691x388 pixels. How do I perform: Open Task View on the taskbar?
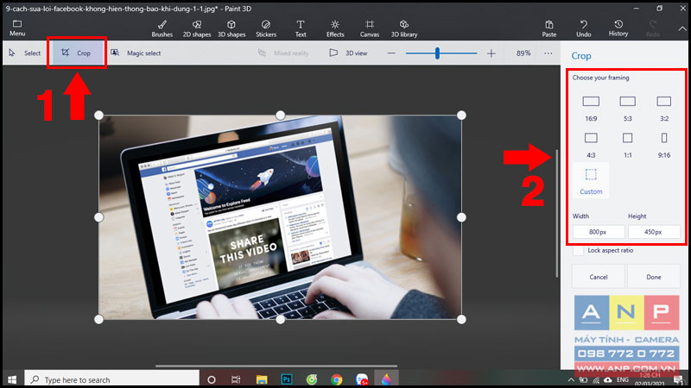pyautogui.click(x=236, y=379)
